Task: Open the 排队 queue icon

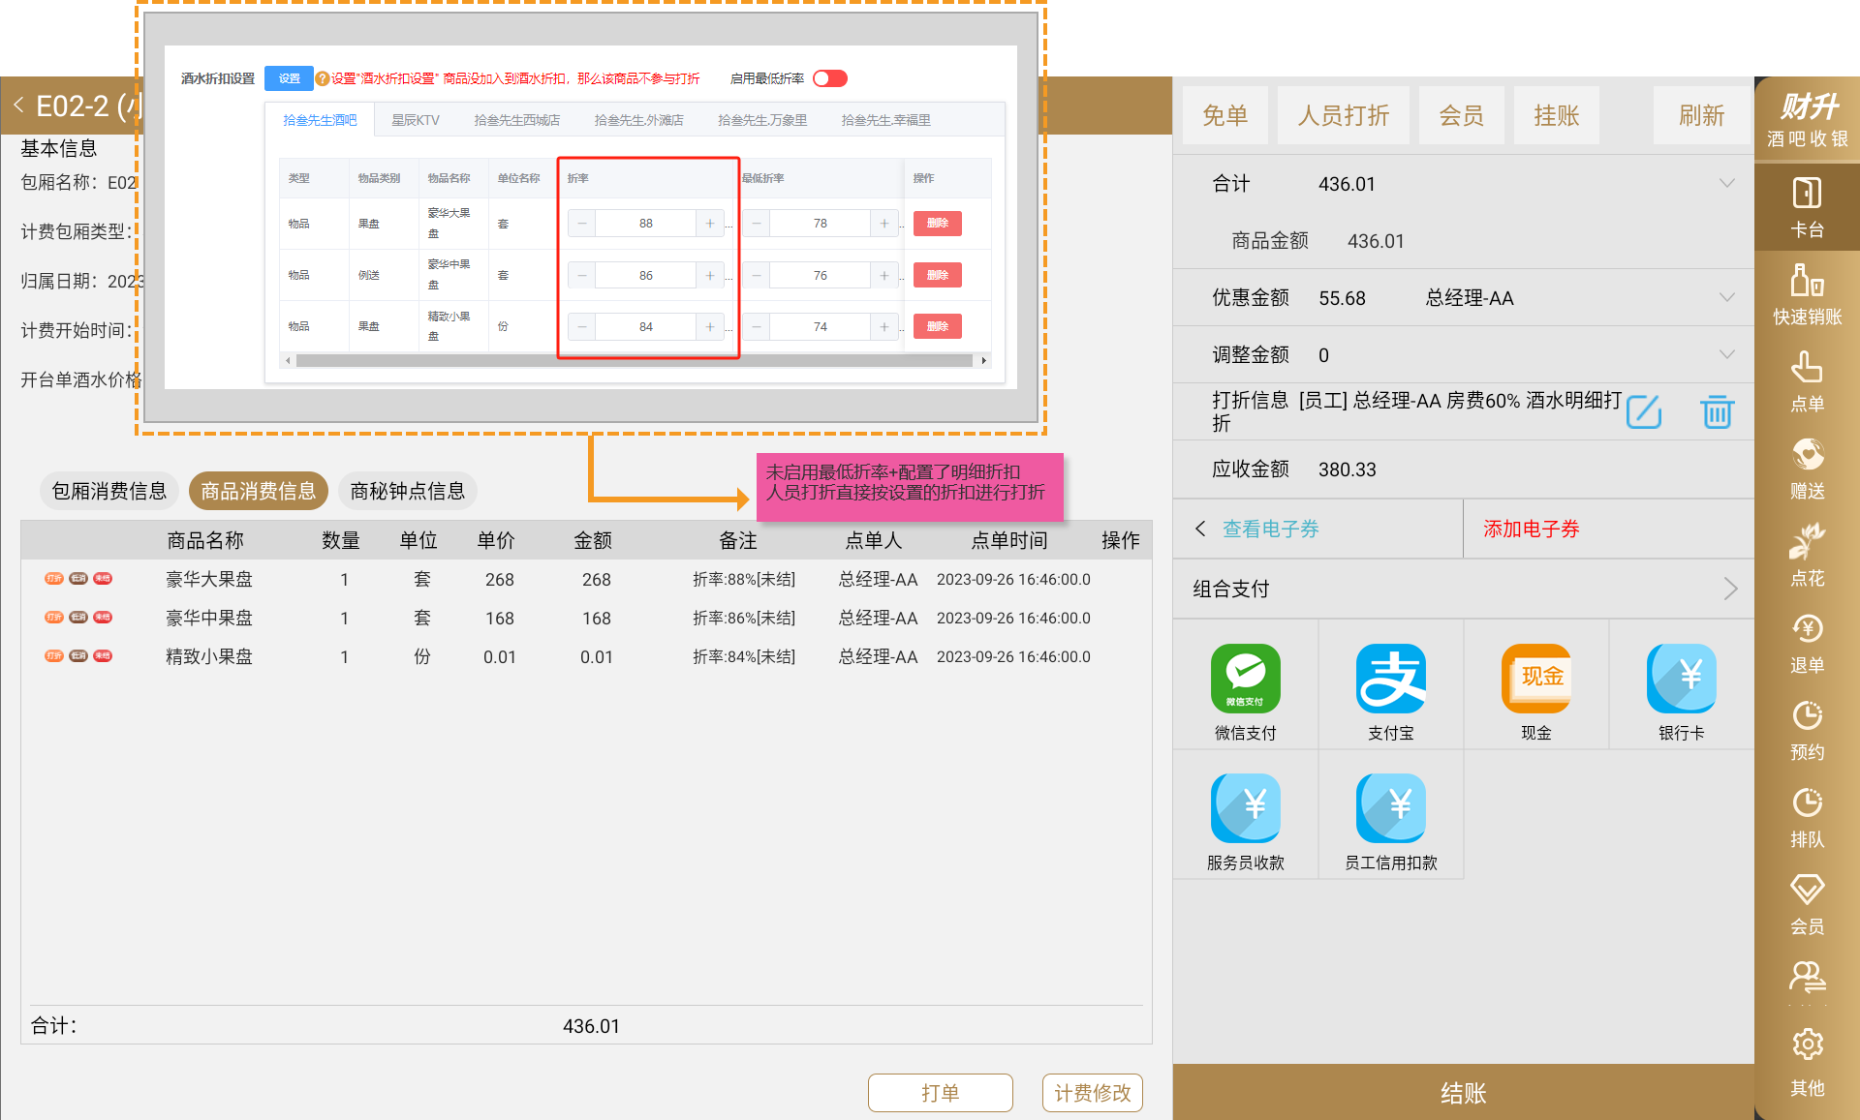Action: (1807, 816)
